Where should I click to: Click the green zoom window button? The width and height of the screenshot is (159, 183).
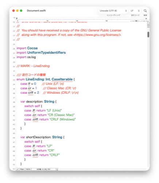point(21,11)
